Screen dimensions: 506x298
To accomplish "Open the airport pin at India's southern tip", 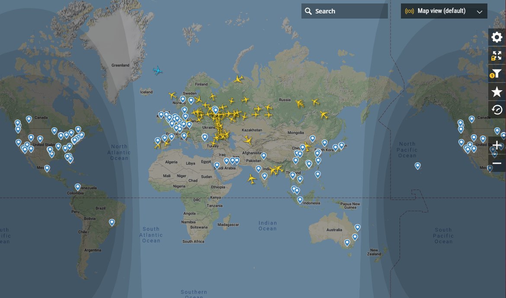I will tap(265, 176).
